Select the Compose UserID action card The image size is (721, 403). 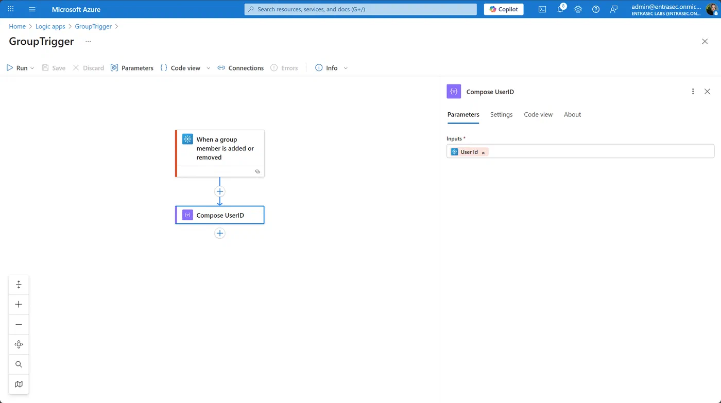[x=220, y=215]
